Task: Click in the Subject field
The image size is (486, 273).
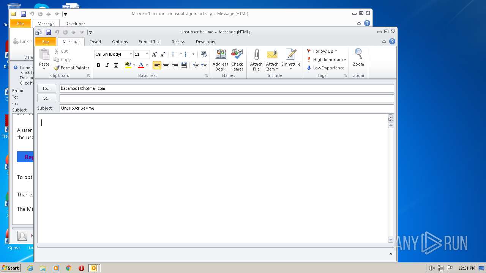Action: point(227,108)
